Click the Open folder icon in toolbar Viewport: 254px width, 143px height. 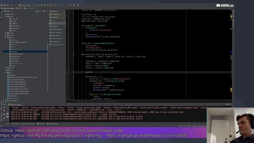click(2, 5)
